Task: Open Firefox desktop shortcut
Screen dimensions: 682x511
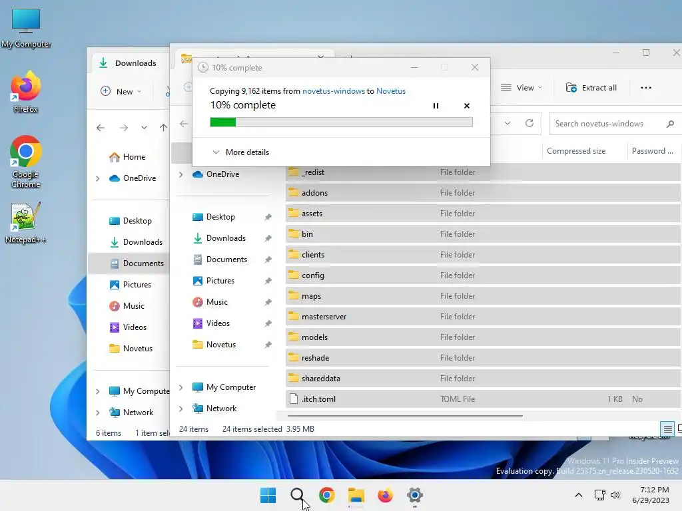Action: [x=26, y=92]
